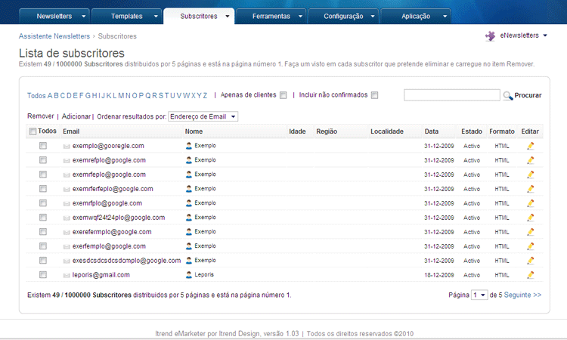567x340 pixels.
Task: Open the Página number dropdown
Action: point(479,295)
